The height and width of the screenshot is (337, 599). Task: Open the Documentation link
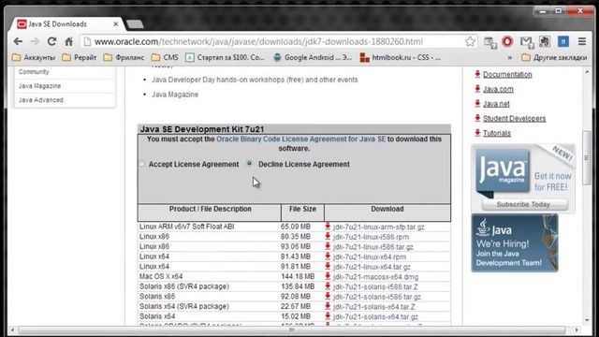click(x=507, y=75)
